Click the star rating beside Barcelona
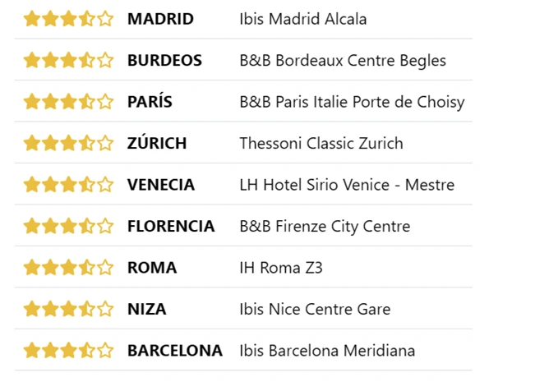Screen dimensions: 549x391 pos(68,351)
